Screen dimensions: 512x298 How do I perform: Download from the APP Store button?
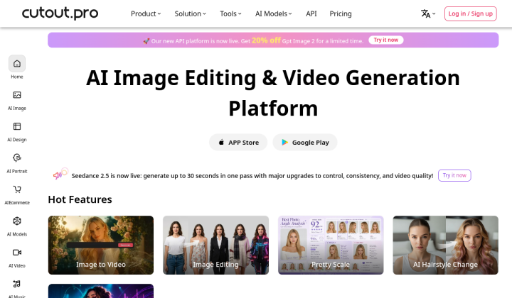click(x=238, y=143)
